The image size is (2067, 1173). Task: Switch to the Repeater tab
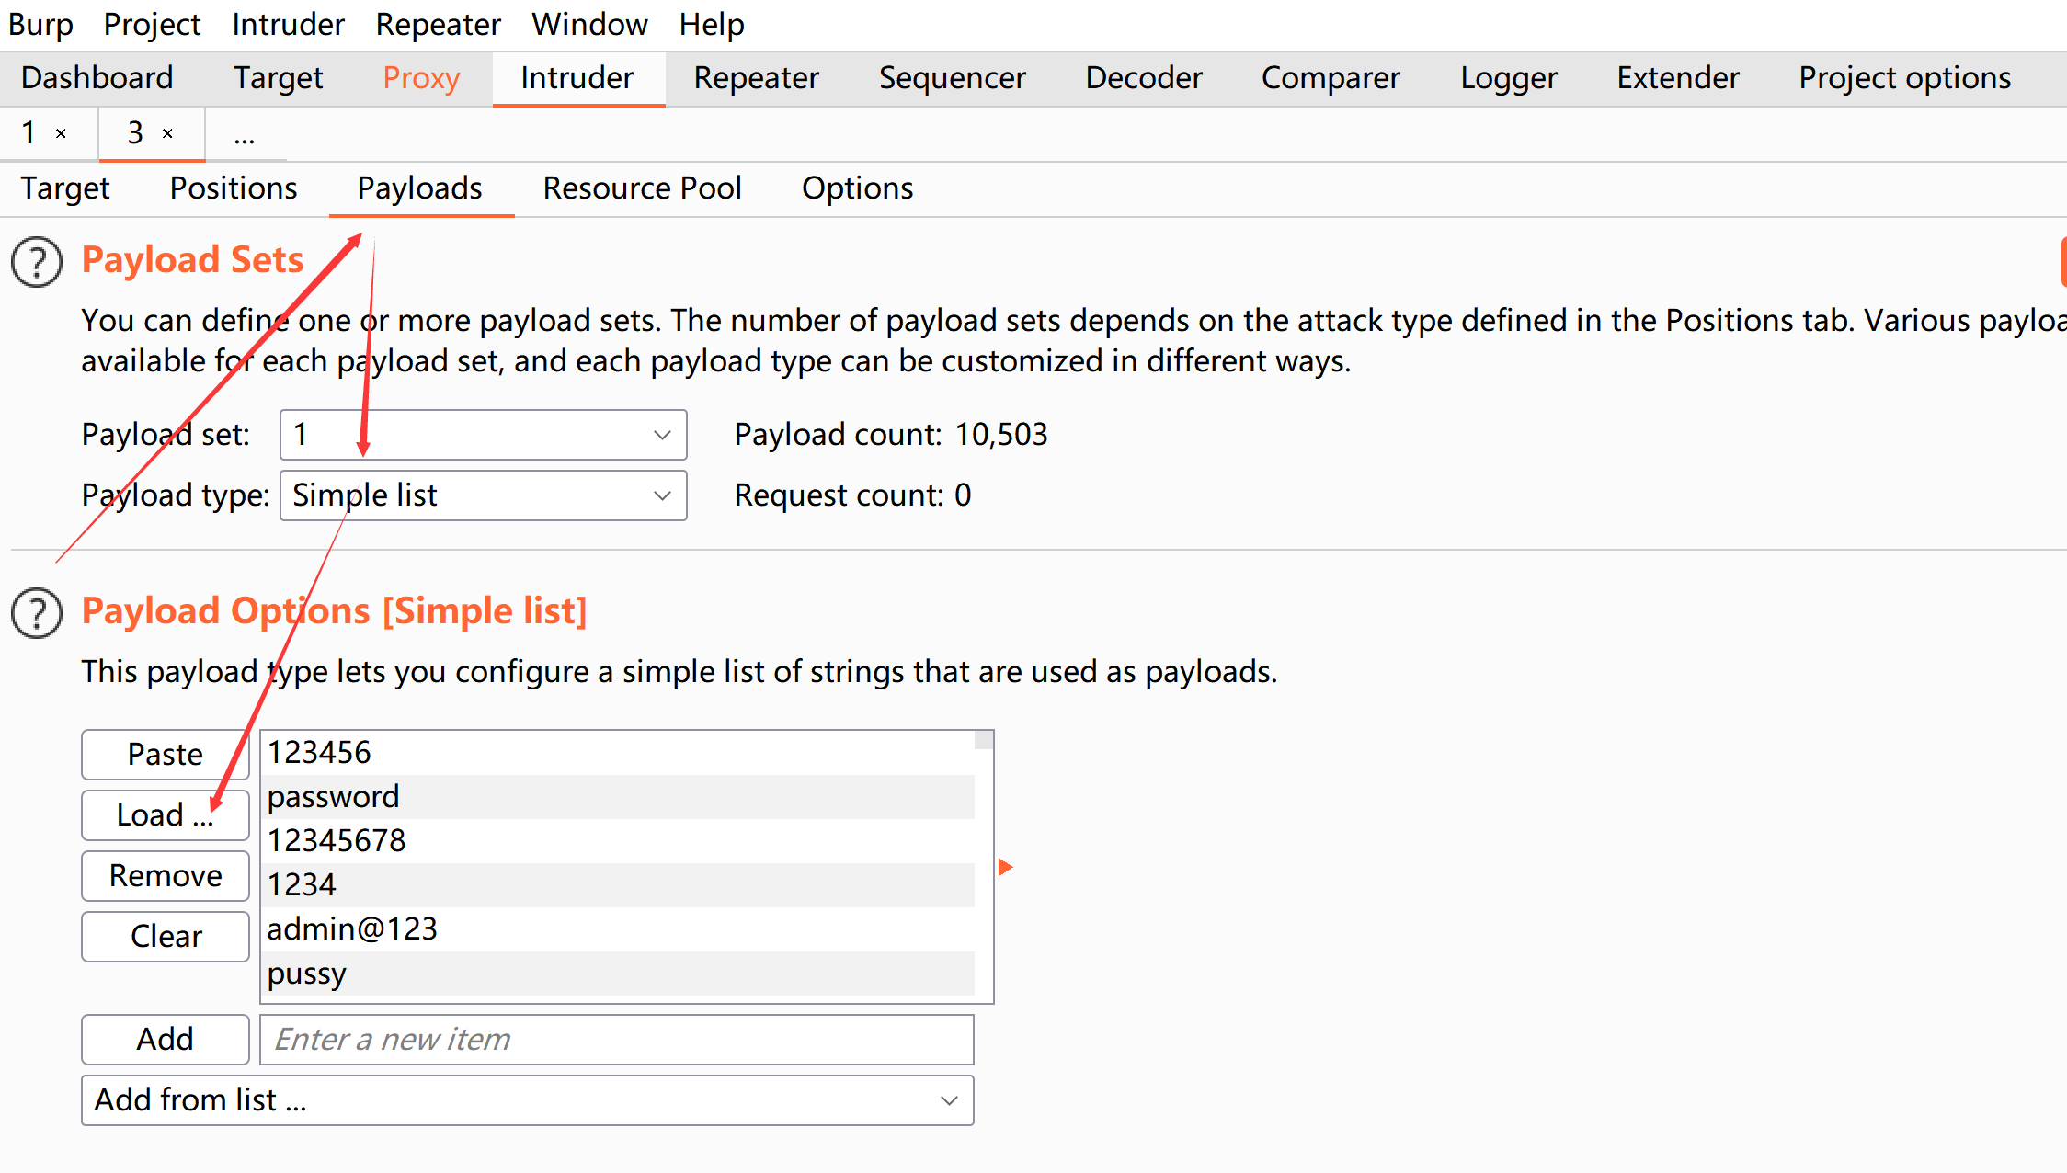point(756,78)
